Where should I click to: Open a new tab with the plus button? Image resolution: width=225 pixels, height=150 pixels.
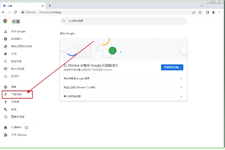(x=50, y=6)
